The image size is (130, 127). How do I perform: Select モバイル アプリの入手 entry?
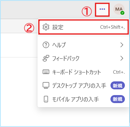point(84,99)
